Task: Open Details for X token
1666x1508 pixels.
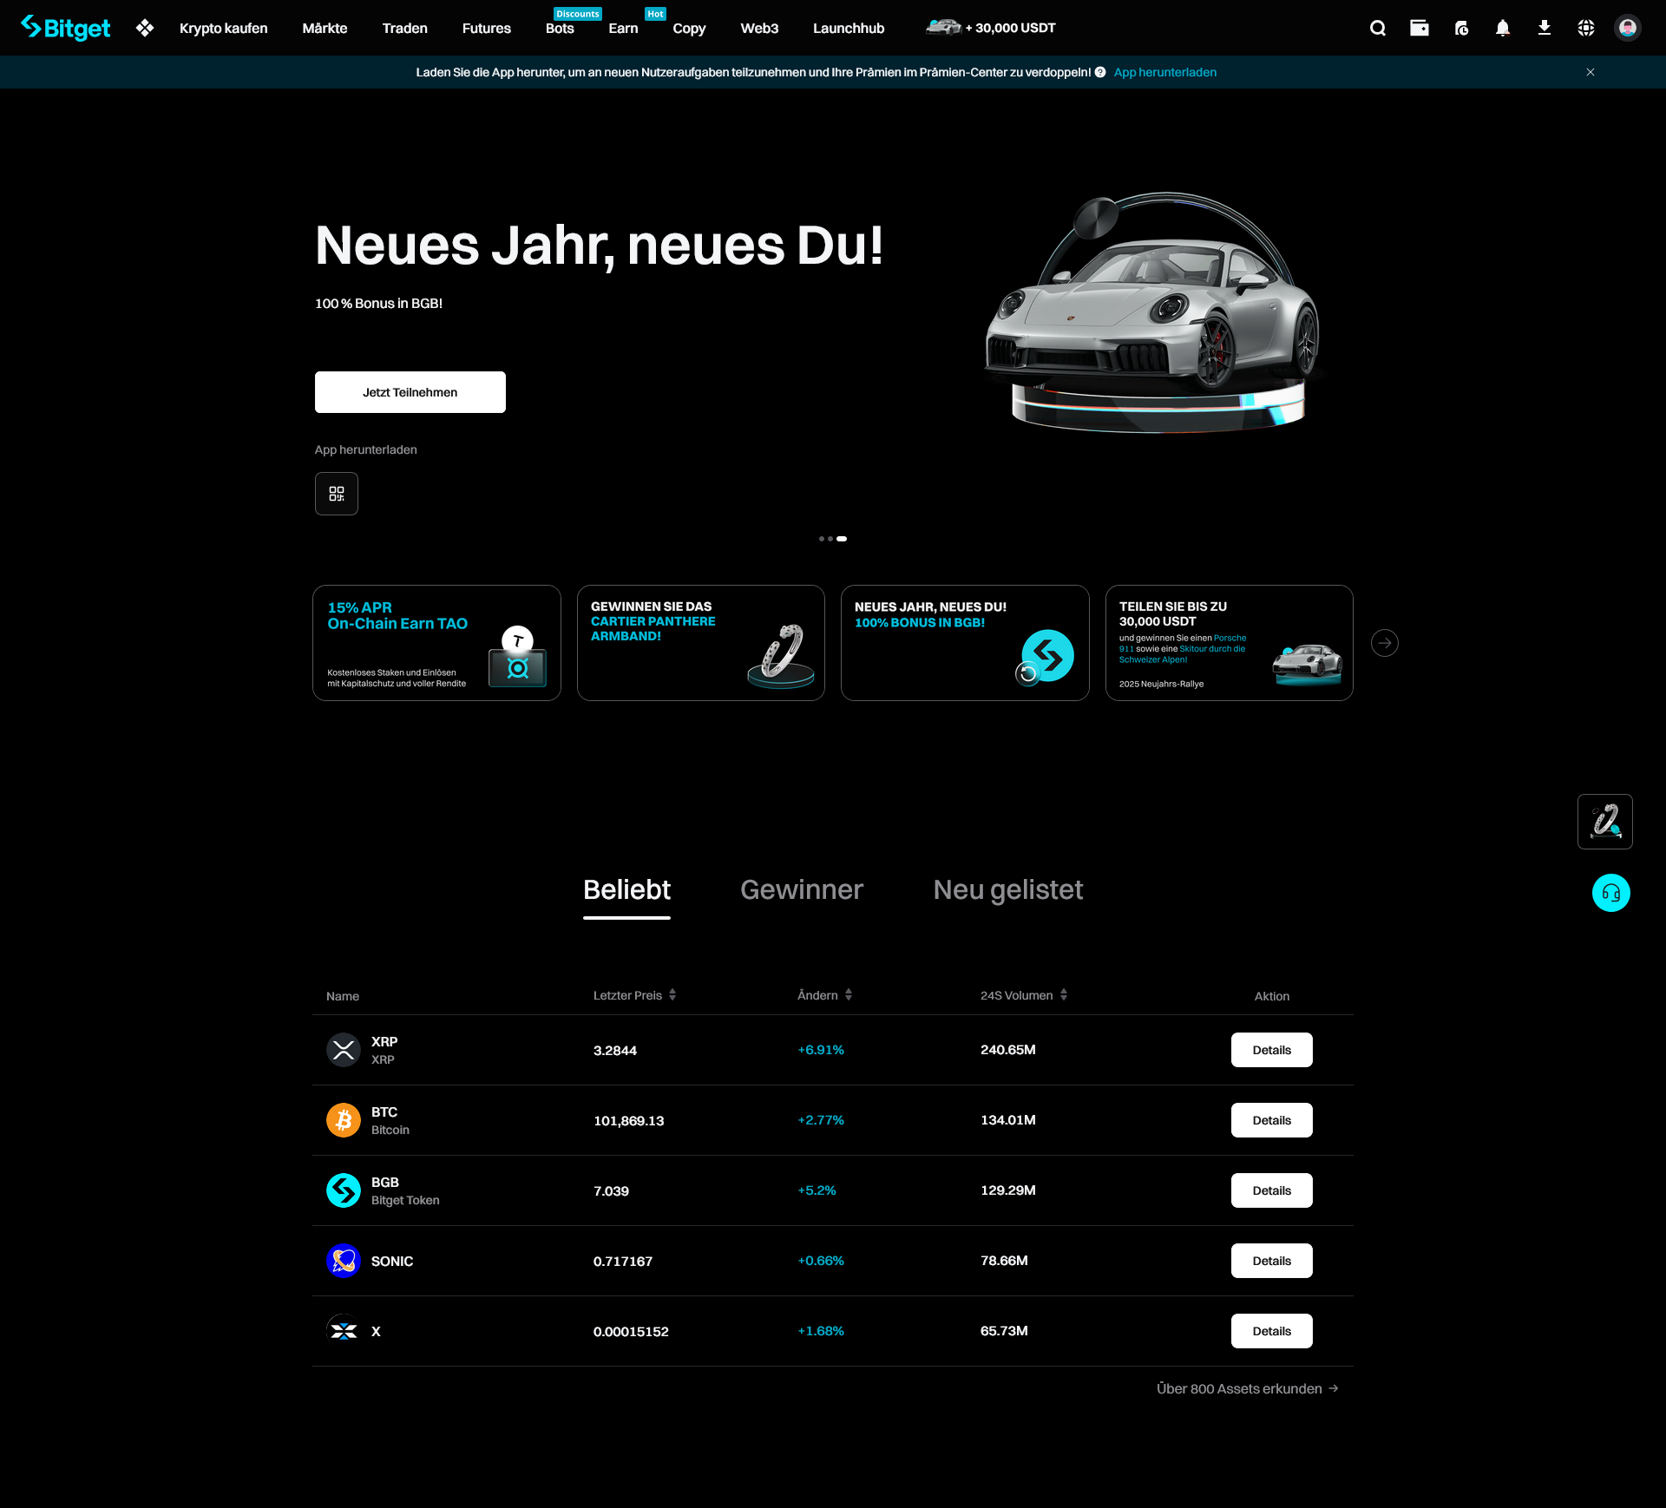Action: coord(1272,1331)
